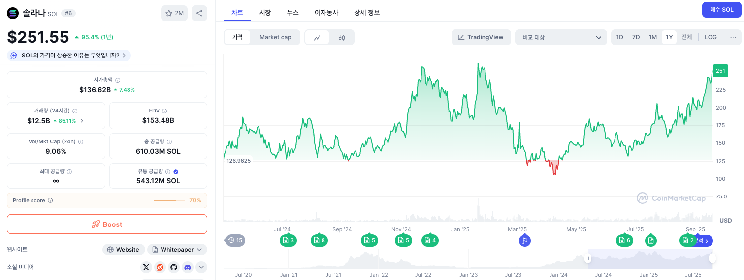
Task: Toggle chart to 가격 (price) view
Action: pyautogui.click(x=238, y=37)
